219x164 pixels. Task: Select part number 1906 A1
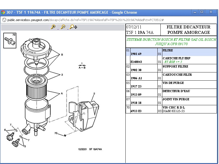[x=136, y=78]
